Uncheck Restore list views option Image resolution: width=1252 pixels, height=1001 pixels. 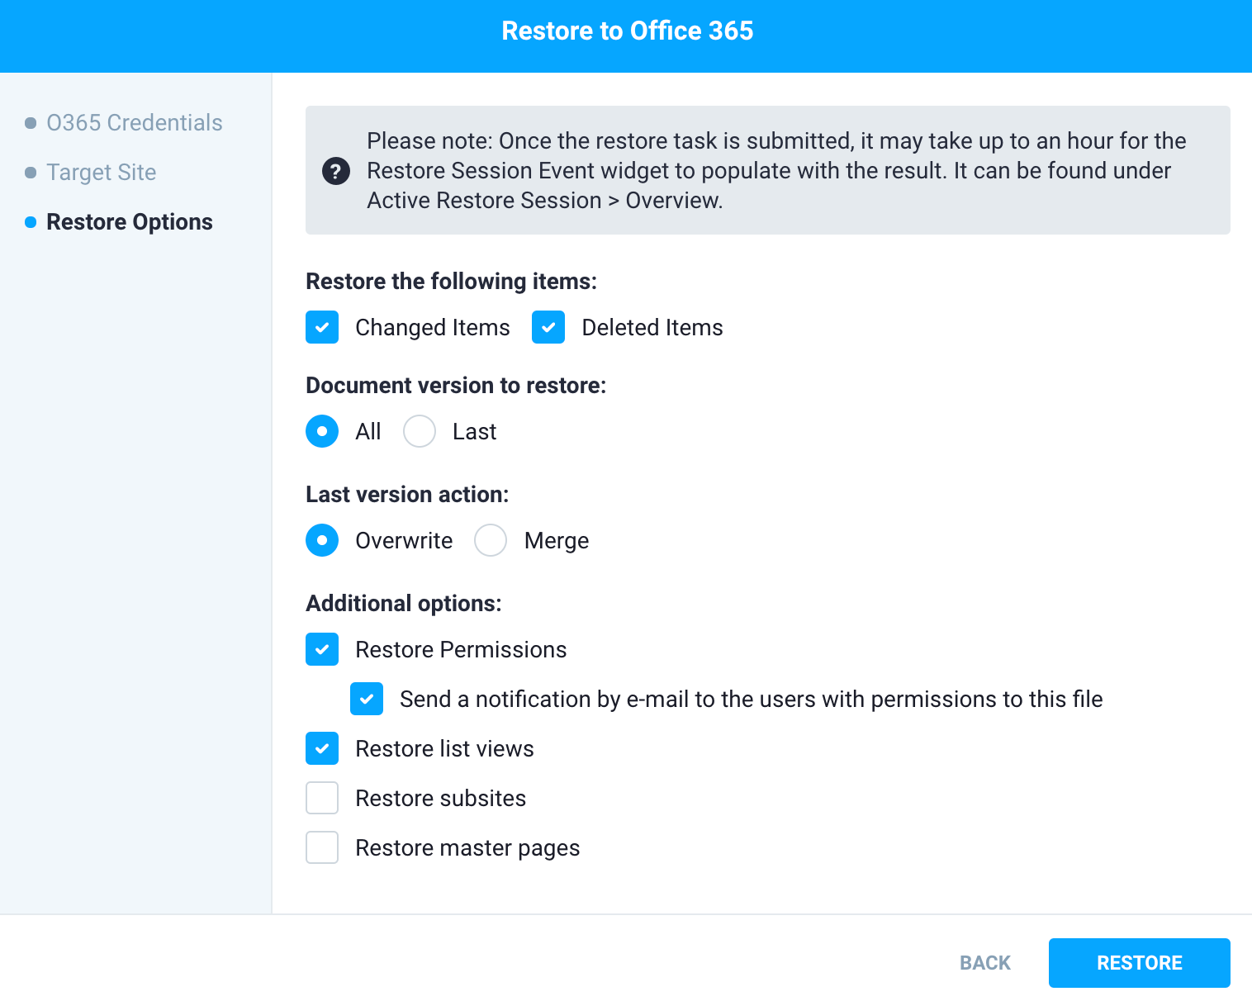(322, 748)
